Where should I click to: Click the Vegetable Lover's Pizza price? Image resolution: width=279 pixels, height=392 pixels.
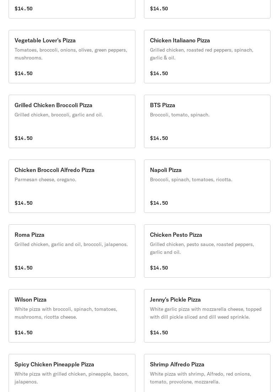[23, 73]
